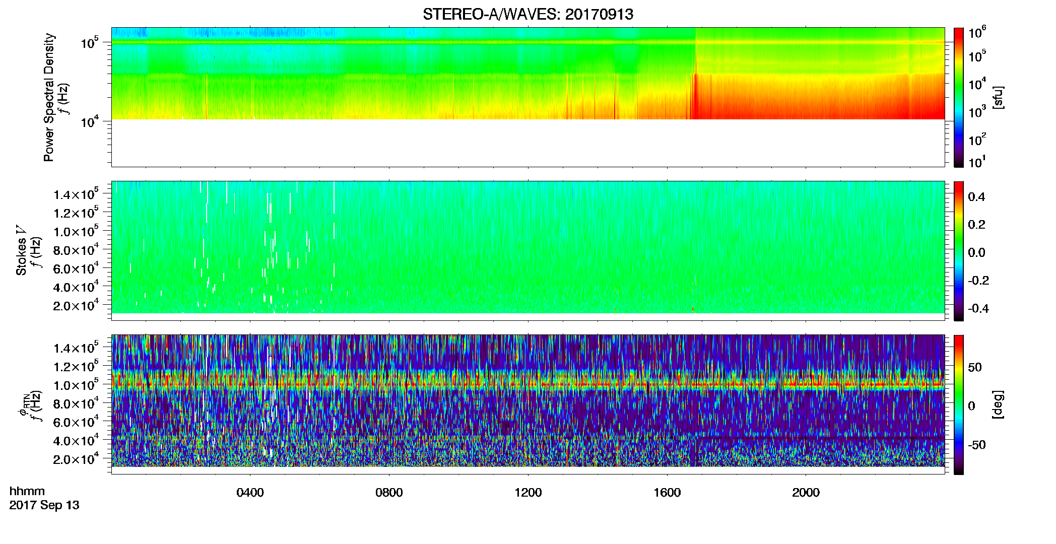Click the STEREO-A/WAVES: 20170913 plot title
Screen dimensions: 1056x544
(x=528, y=14)
